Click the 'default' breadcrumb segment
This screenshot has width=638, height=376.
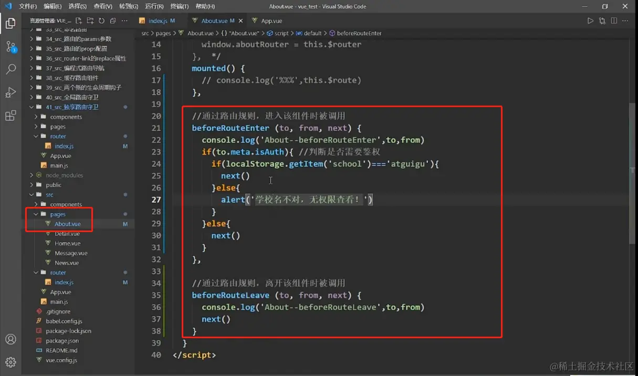[313, 33]
